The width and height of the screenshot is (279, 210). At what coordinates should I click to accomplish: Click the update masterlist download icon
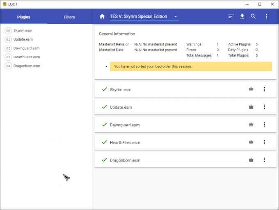click(x=242, y=16)
